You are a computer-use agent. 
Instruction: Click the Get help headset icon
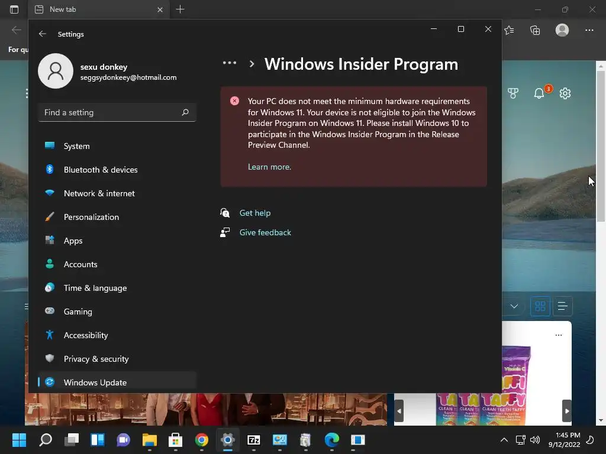click(x=225, y=213)
